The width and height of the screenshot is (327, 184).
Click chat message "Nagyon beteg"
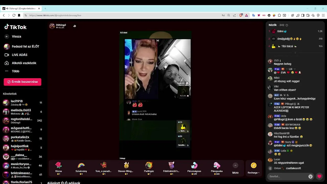click(x=283, y=64)
